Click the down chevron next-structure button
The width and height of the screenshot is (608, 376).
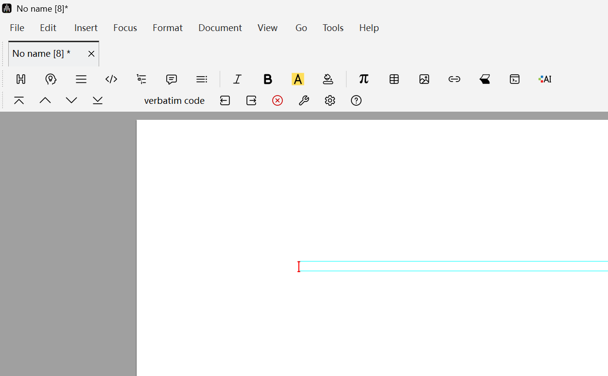(71, 100)
